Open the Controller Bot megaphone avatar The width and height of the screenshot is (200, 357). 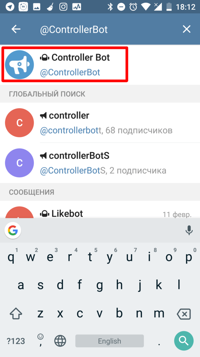(19, 65)
